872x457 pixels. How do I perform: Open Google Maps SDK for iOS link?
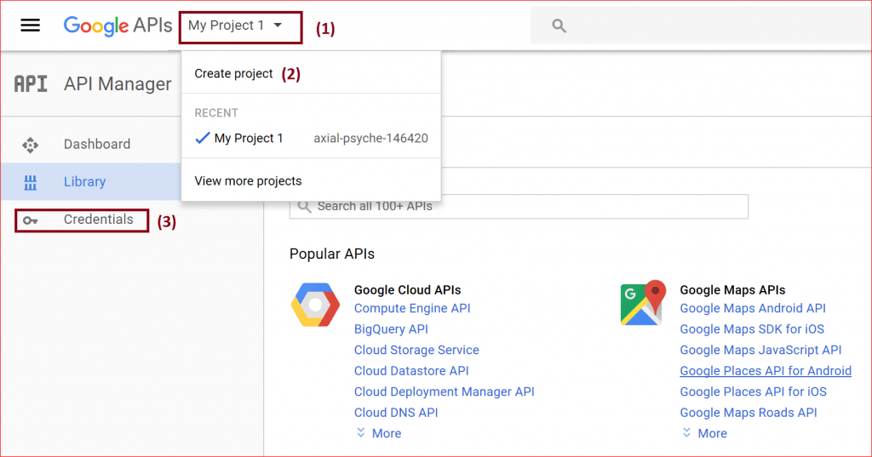(x=752, y=329)
